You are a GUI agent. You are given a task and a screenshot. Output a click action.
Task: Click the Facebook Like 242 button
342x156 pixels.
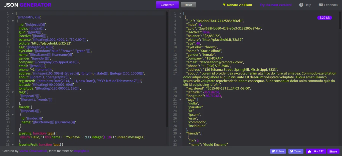coord(316,151)
